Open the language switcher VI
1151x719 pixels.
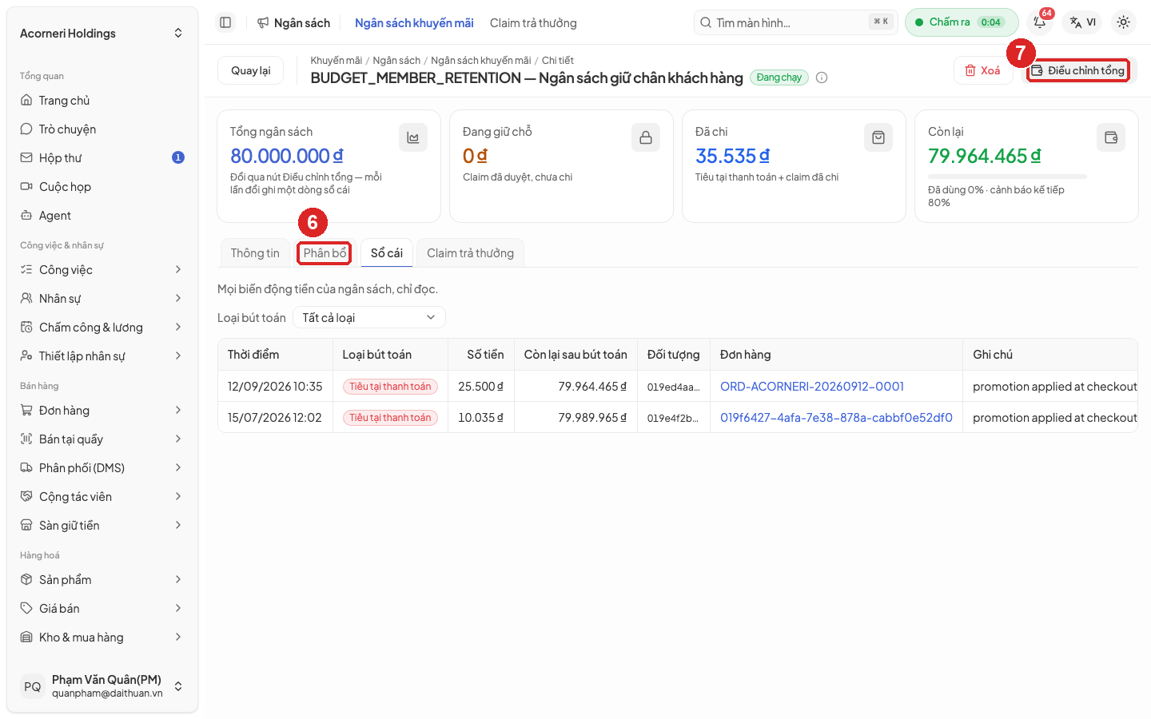pyautogui.click(x=1083, y=22)
